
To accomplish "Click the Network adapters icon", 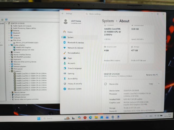I will coord(12,66).
